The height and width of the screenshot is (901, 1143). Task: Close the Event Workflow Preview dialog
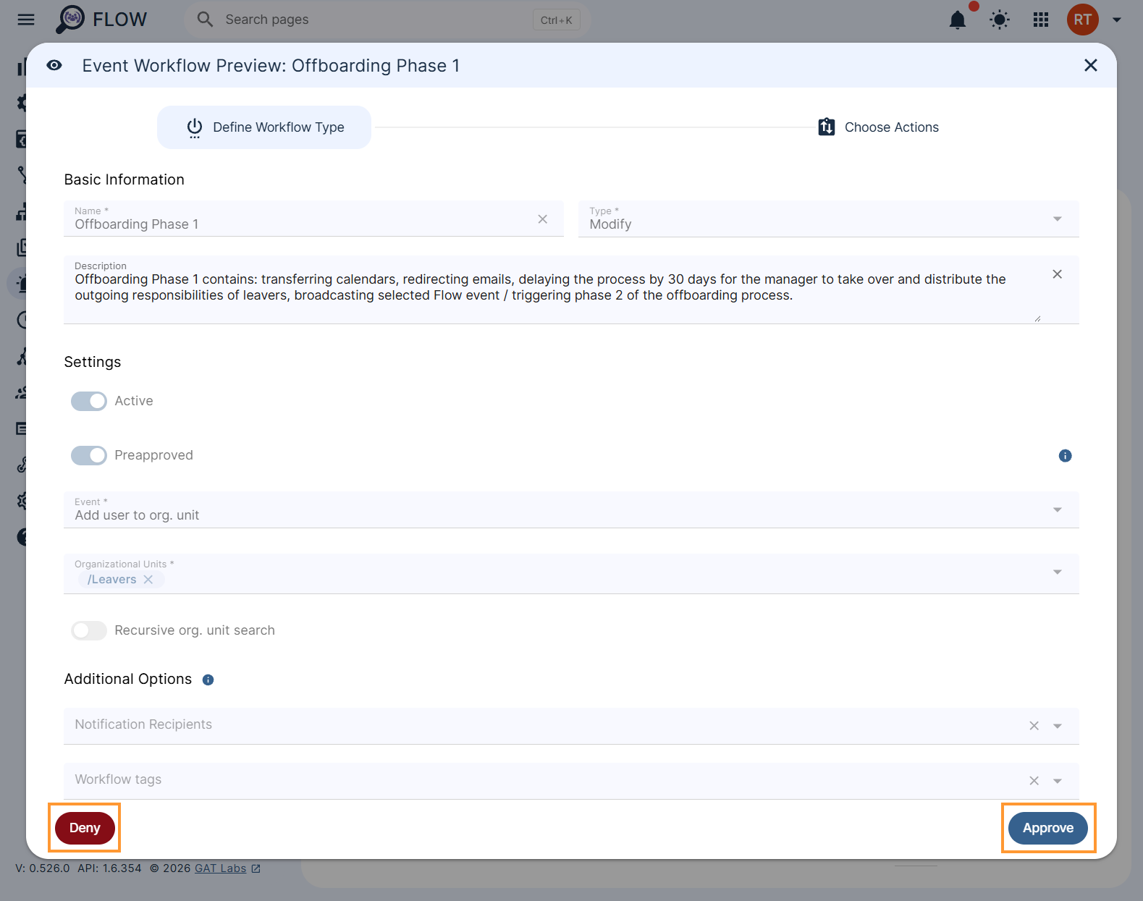pos(1090,65)
